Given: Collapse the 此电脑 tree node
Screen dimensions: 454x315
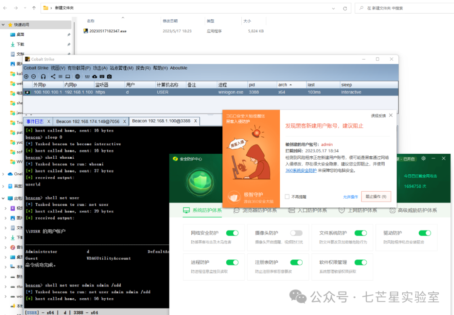Looking at the screenshot, I should [3, 198].
